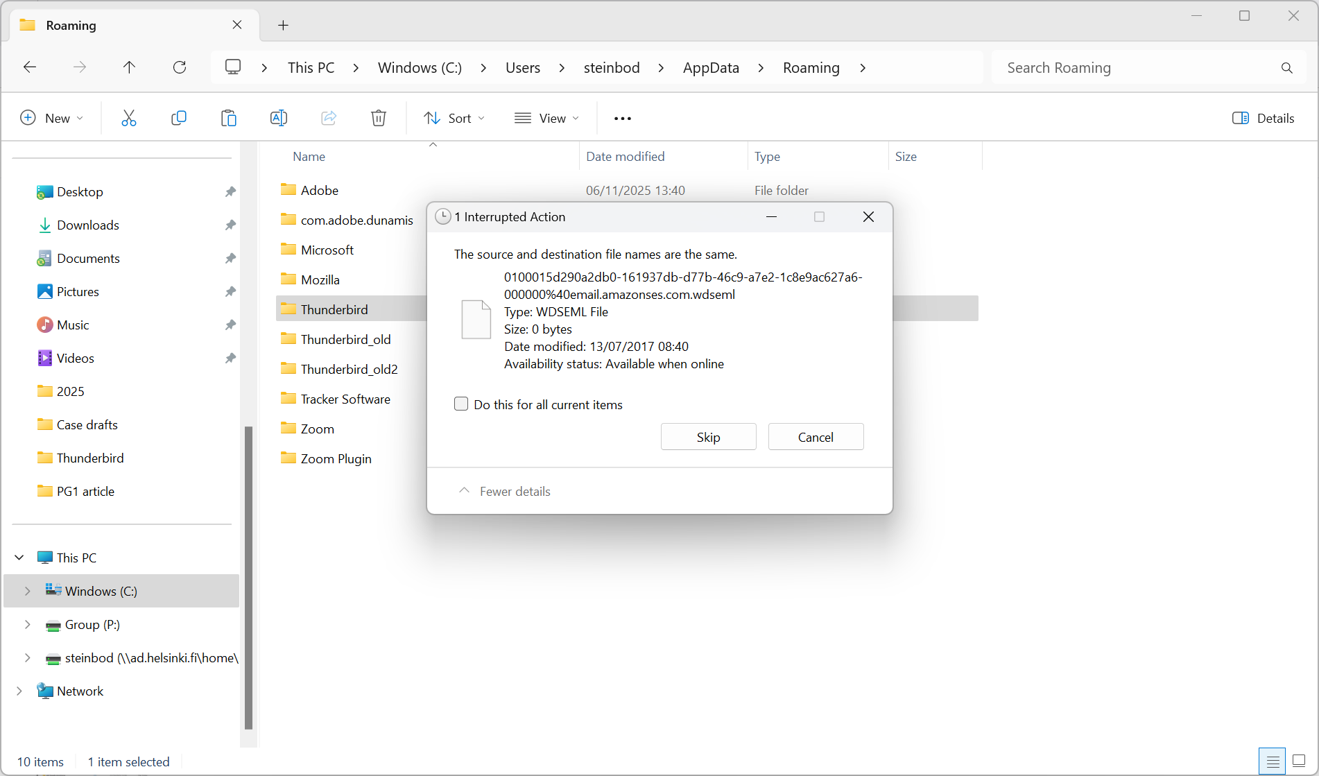Click the Rename icon in toolbar
1319x776 pixels.
point(279,118)
